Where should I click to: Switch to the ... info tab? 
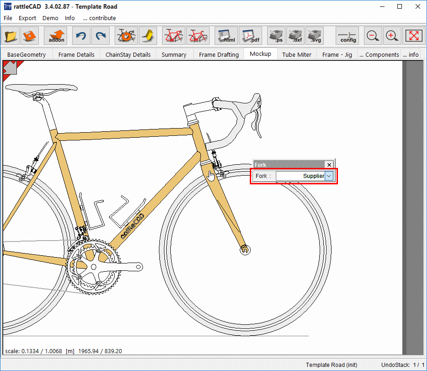[411, 54]
